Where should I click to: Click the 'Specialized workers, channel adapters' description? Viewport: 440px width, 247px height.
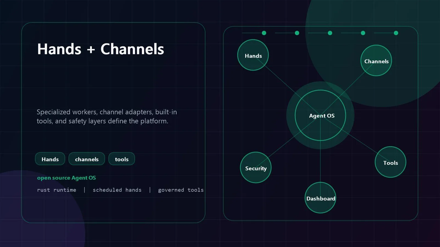(107, 117)
